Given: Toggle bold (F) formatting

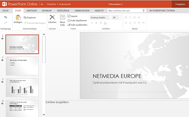Looking at the screenshot, I should click(92, 23).
